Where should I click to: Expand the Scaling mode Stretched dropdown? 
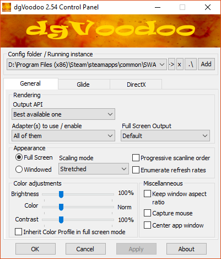click(x=94, y=169)
